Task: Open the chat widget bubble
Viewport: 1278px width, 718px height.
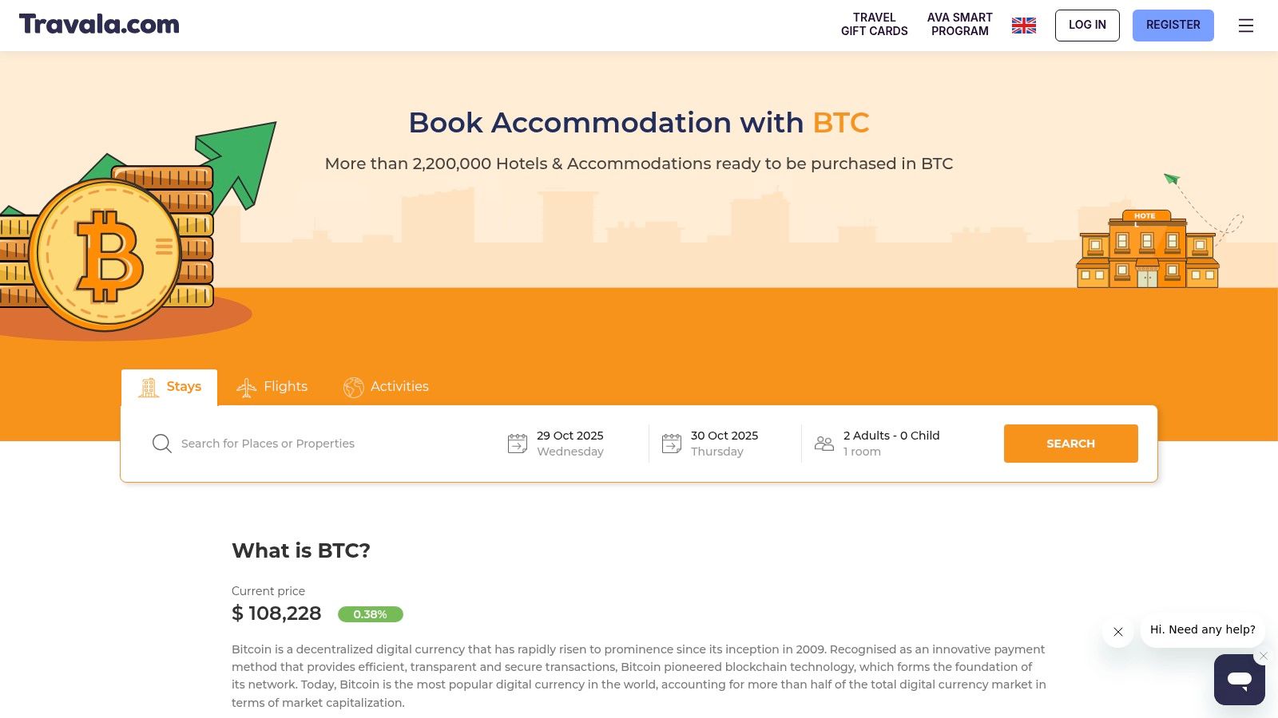Action: (1239, 680)
